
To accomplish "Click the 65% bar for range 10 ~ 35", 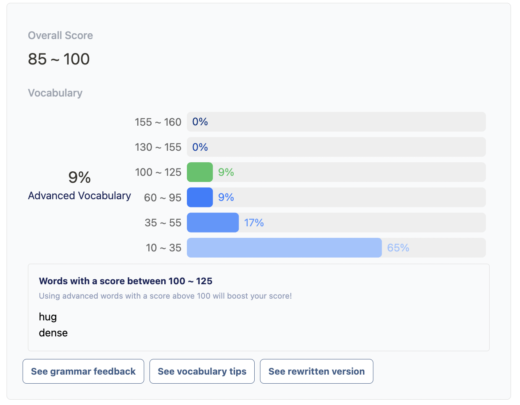I will coord(283,247).
